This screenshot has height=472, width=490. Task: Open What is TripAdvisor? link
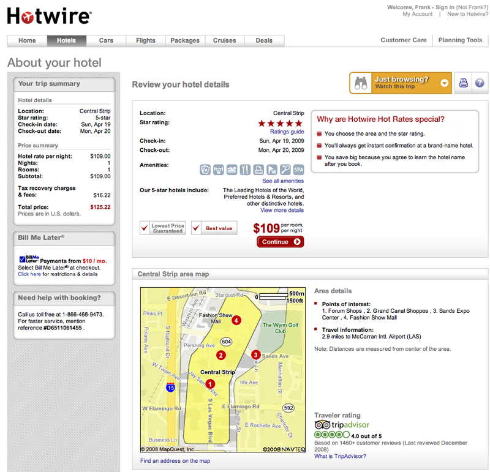tap(340, 456)
